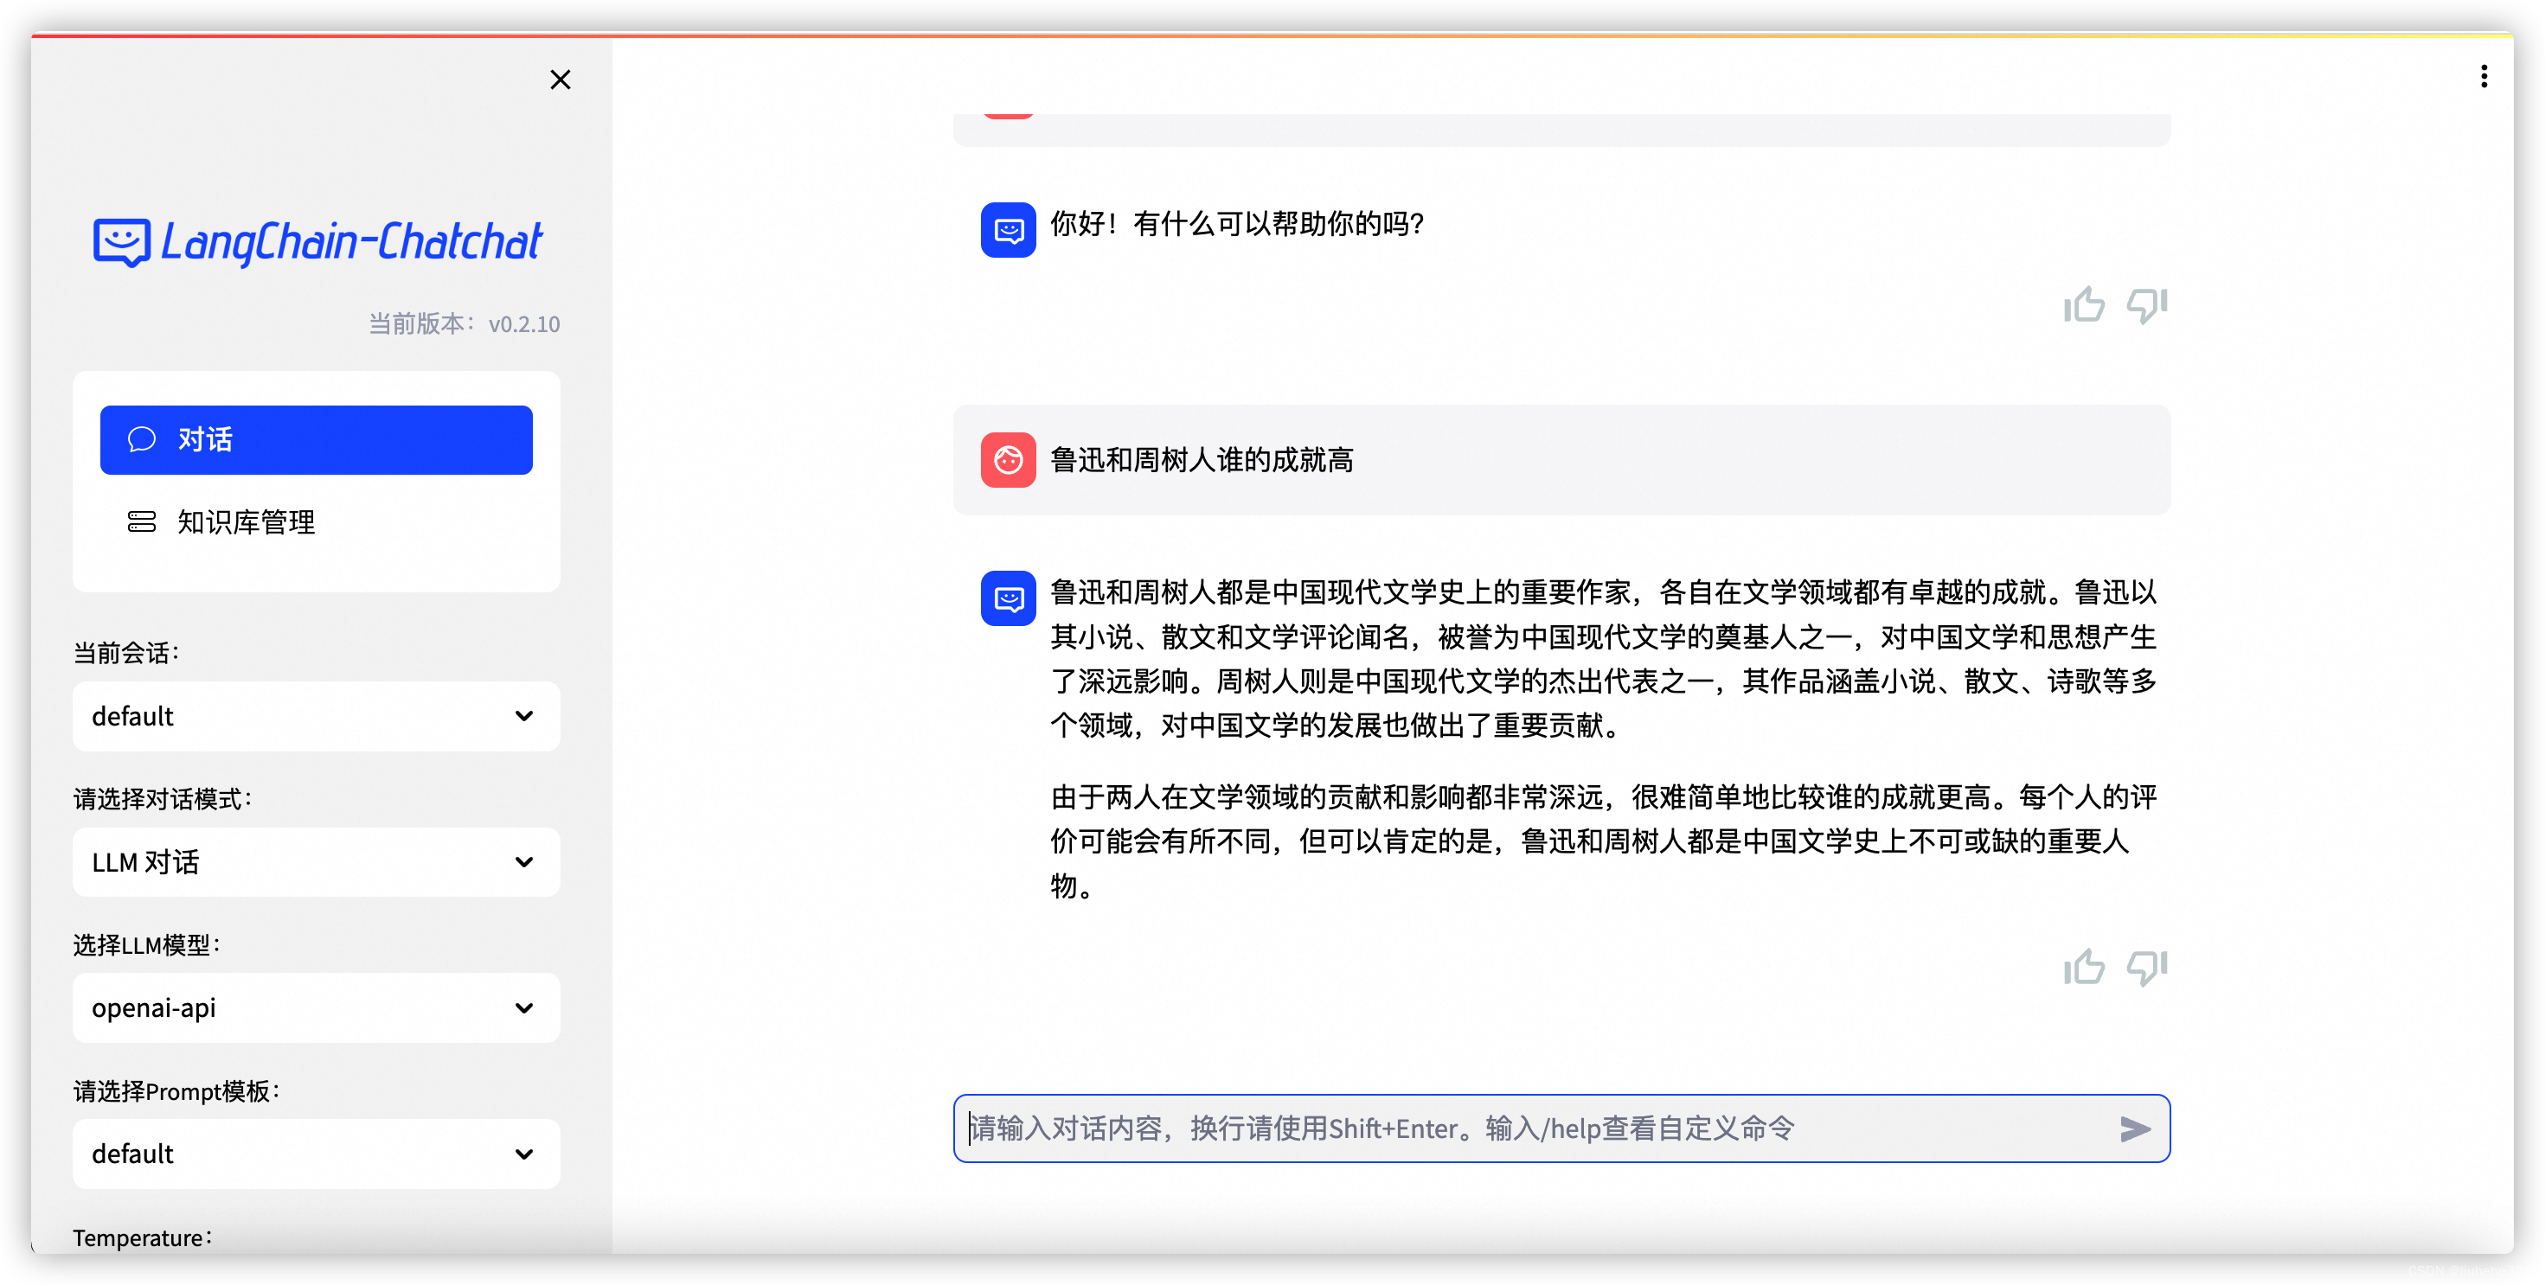Click the paragraph starting 由于两人在文学领域
The width and height of the screenshot is (2545, 1285).
[x=1602, y=841]
